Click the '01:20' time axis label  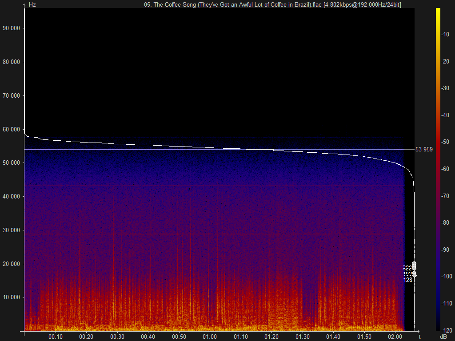pos(271,337)
